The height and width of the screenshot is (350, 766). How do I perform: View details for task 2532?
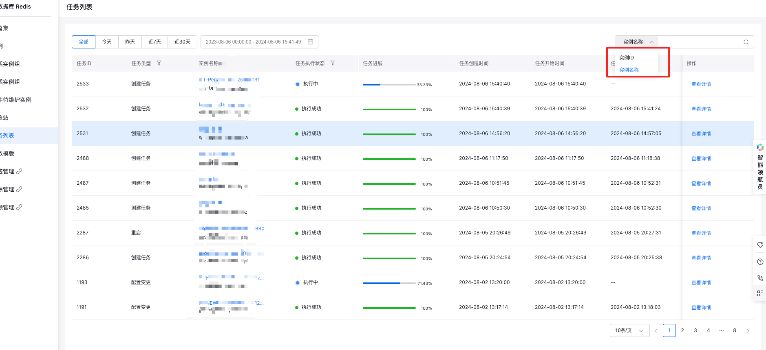[x=701, y=109]
